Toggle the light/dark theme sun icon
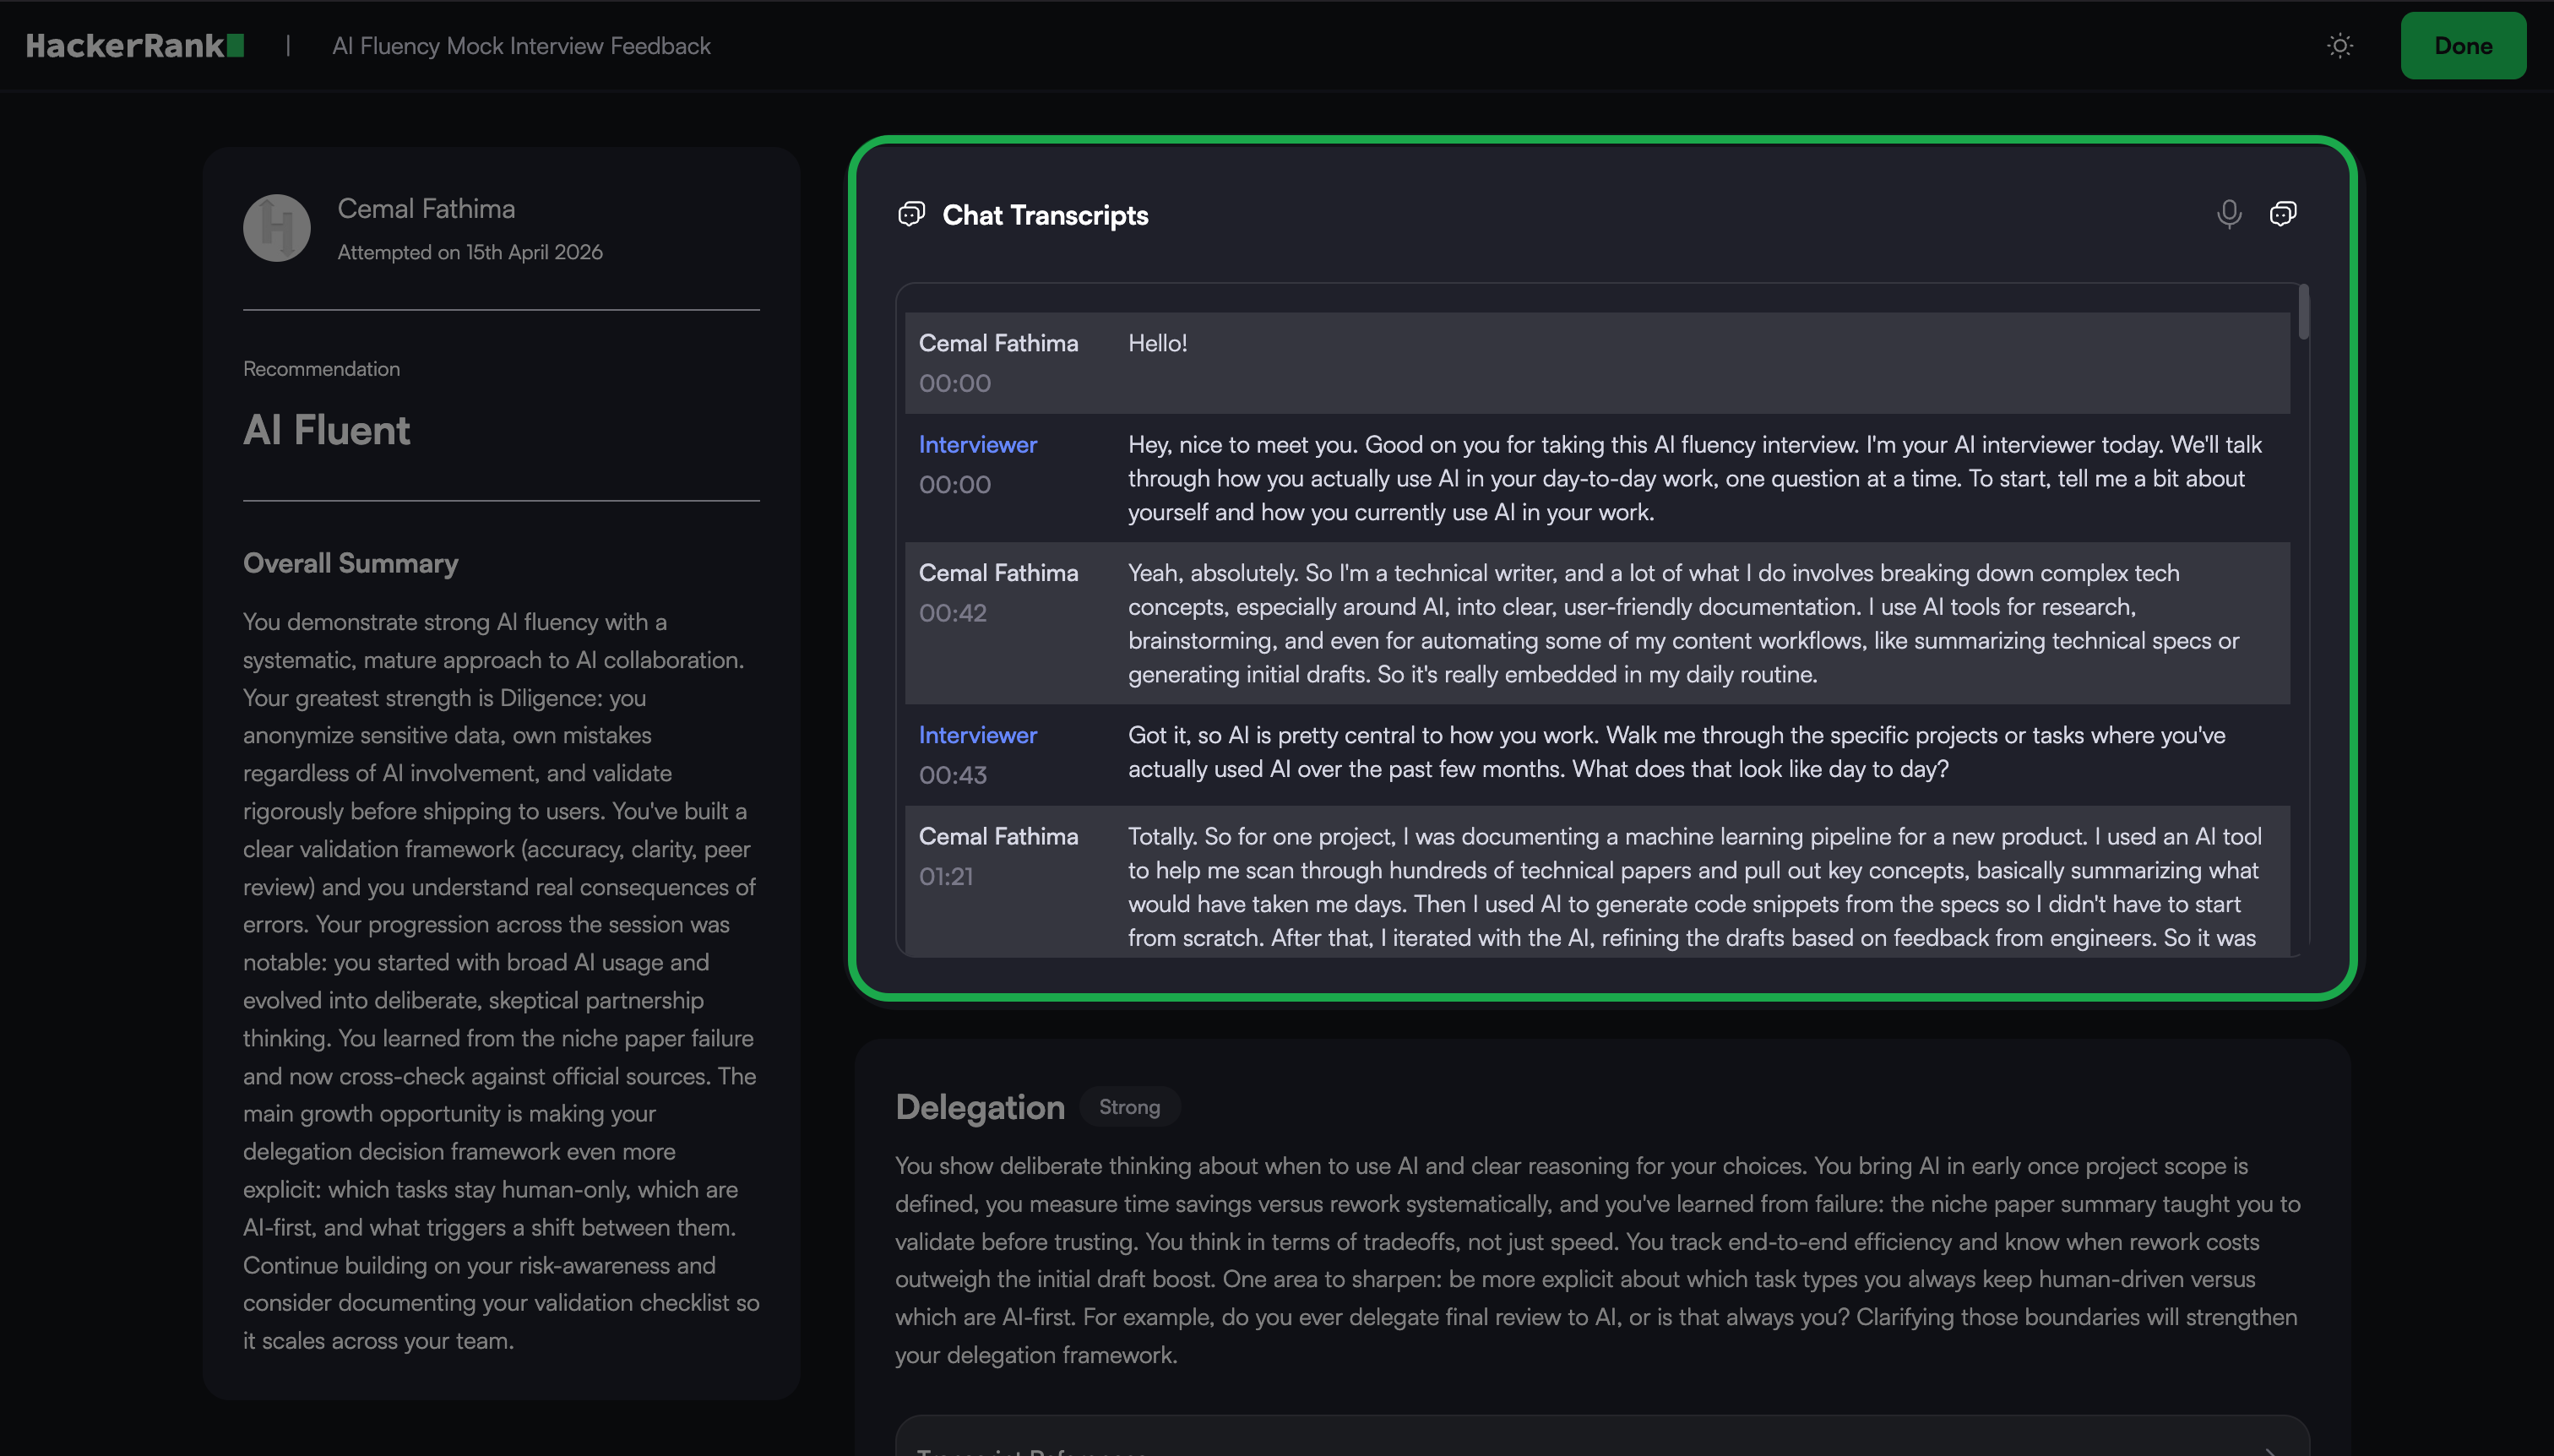Image resolution: width=2554 pixels, height=1456 pixels. coord(2340,46)
